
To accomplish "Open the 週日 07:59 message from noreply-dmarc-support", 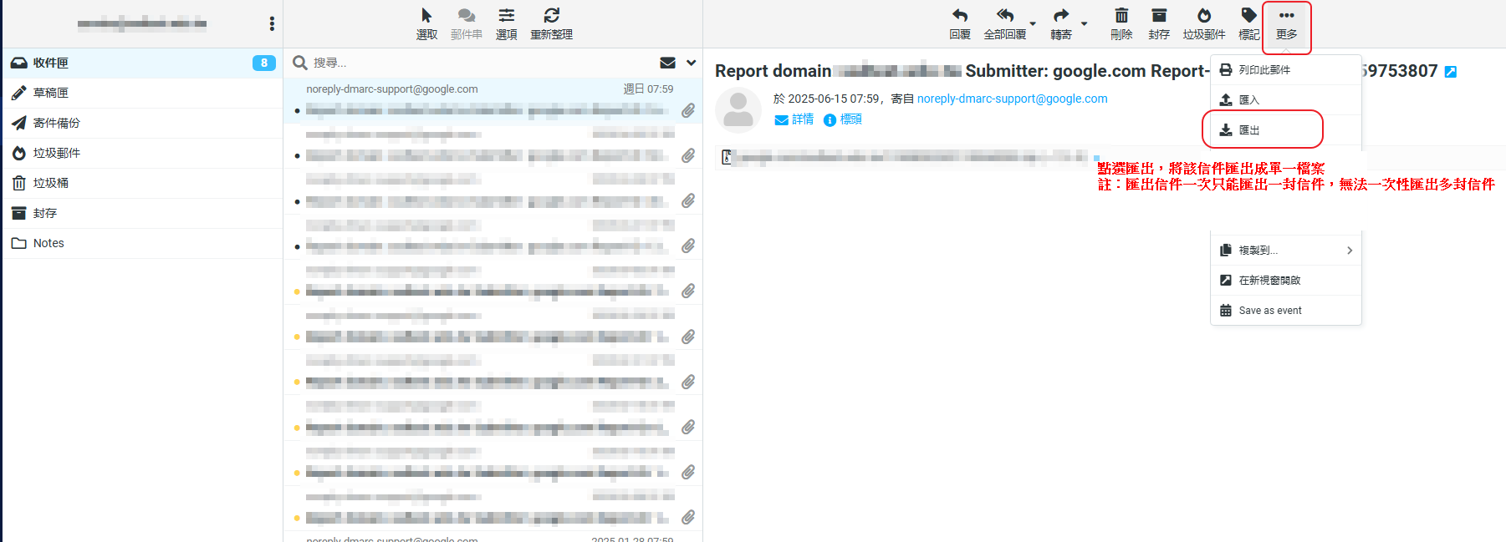I will tap(493, 100).
